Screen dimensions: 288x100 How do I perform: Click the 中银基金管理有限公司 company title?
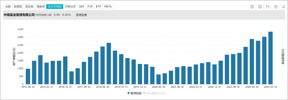coord(19,15)
